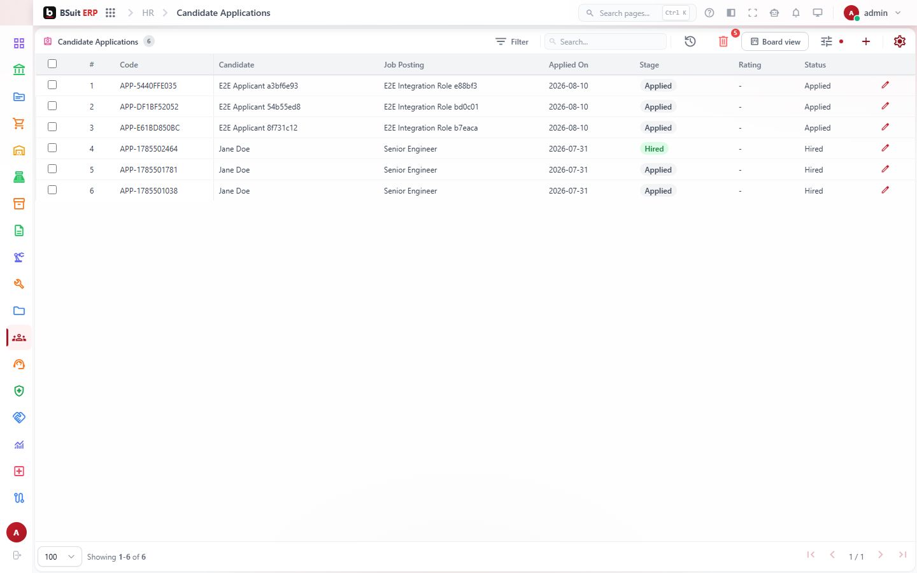Open the page size 100 dropdown
The width and height of the screenshot is (917, 573).
click(60, 556)
